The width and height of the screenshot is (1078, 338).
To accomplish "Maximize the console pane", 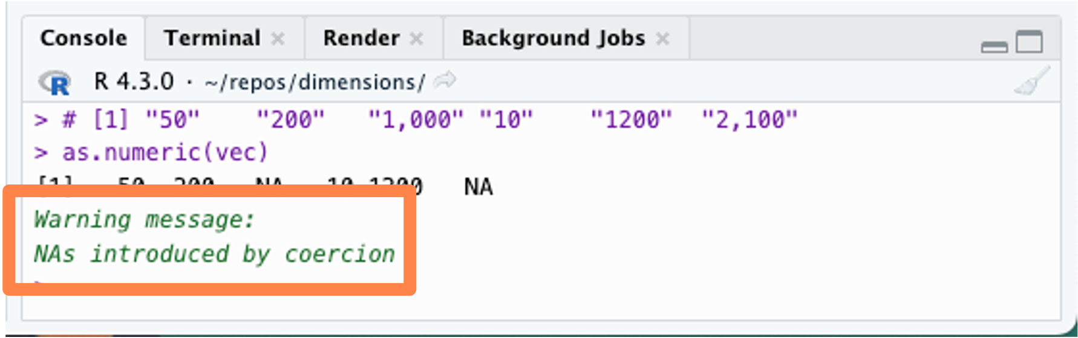I will (x=1029, y=42).
